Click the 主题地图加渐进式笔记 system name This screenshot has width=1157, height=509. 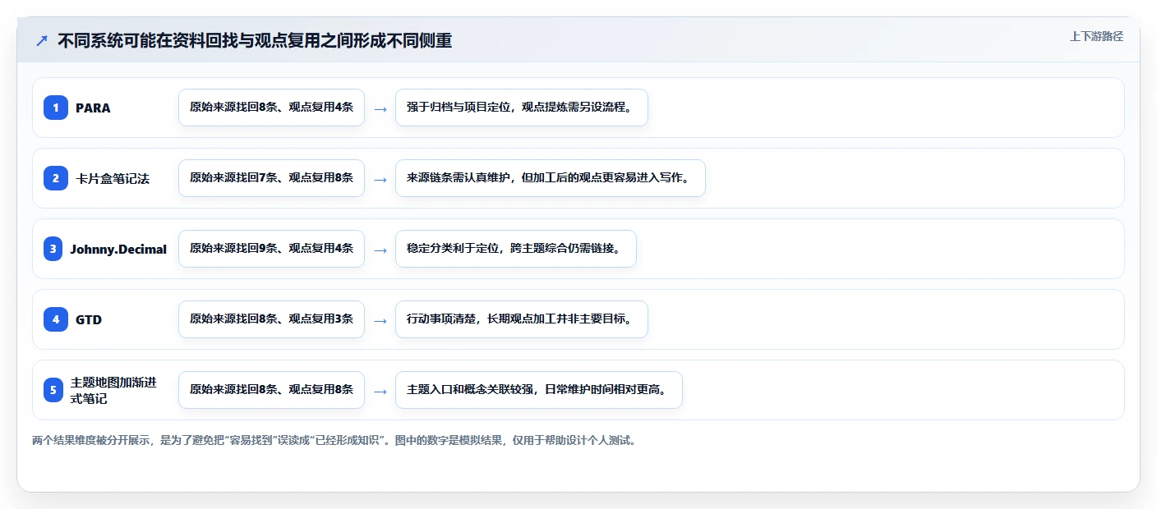[113, 390]
